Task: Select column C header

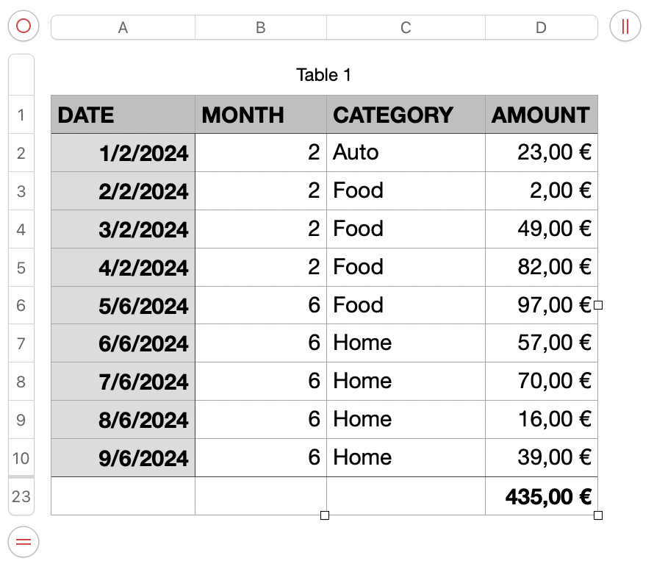Action: point(406,28)
